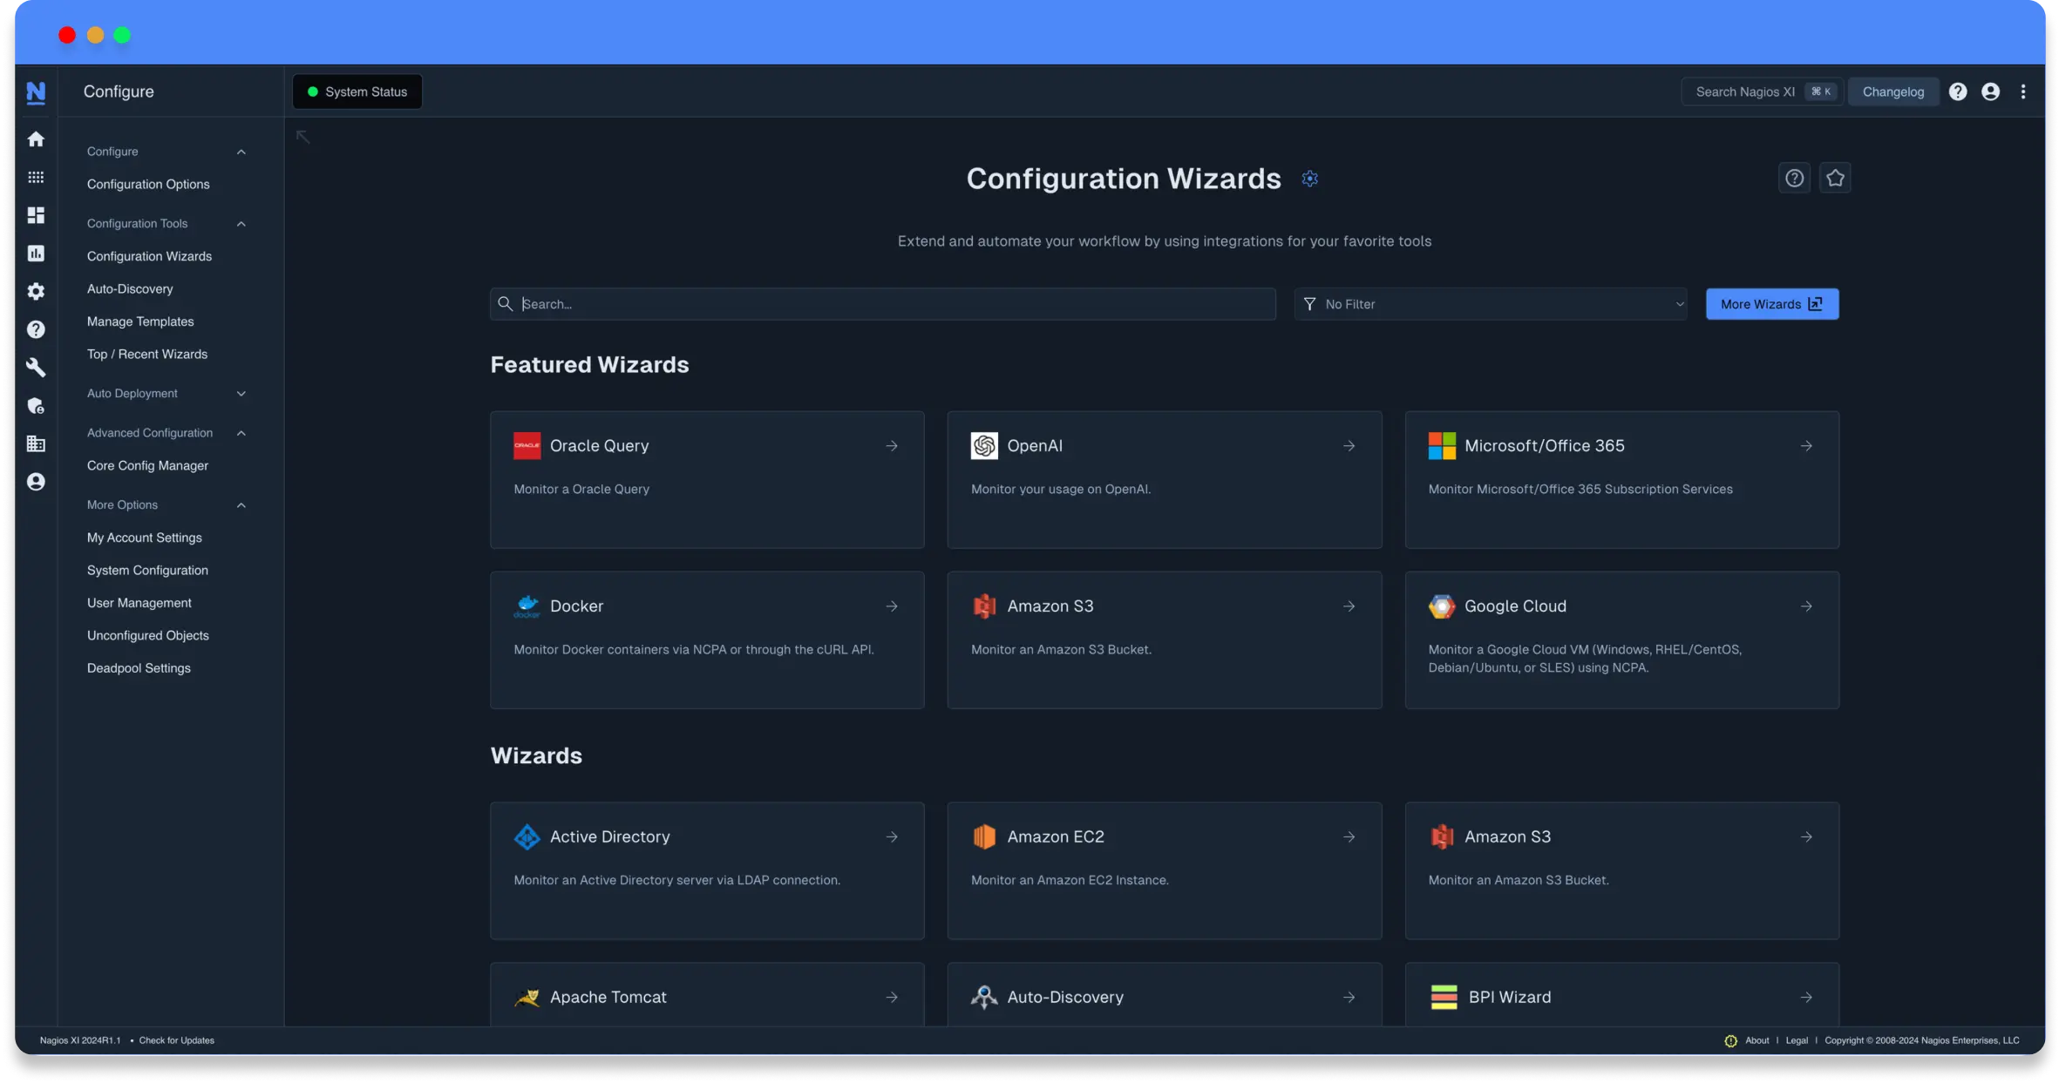
Task: Click the OpenAI wizard icon
Action: [984, 445]
